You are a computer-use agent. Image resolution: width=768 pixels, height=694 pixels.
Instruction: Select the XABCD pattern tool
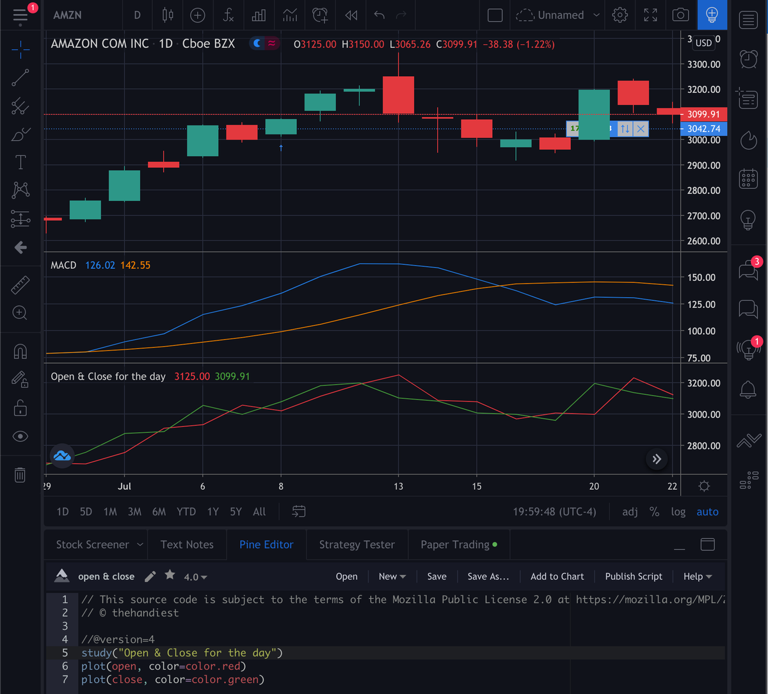tap(20, 190)
